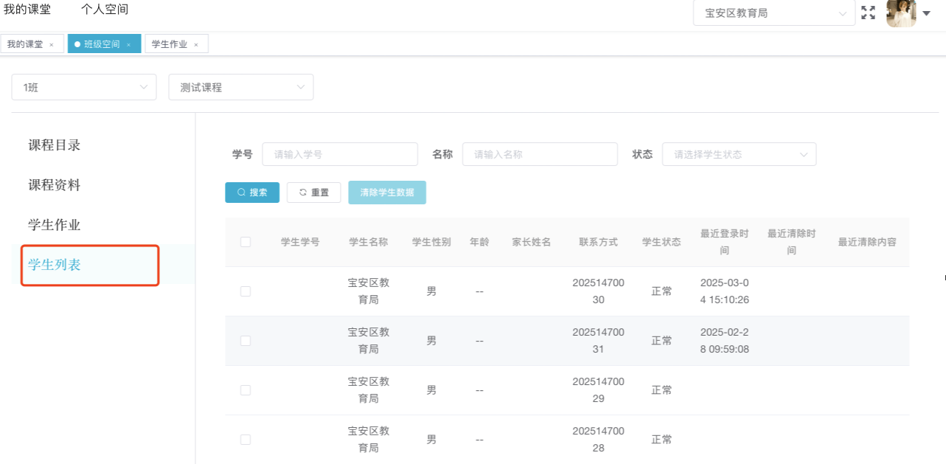Open 个人空间 in the top menu
The image size is (946, 464).
tap(105, 10)
